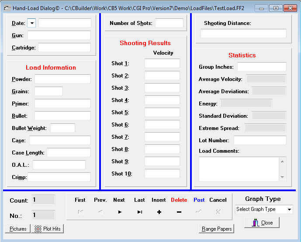Viewport: 301px width, 242px height.
Task: Open the Date dropdown arrow
Action: click(x=32, y=23)
